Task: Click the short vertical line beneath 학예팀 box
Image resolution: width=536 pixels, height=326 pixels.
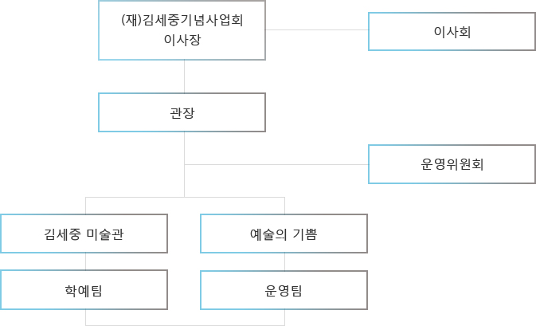Action: click(x=85, y=317)
